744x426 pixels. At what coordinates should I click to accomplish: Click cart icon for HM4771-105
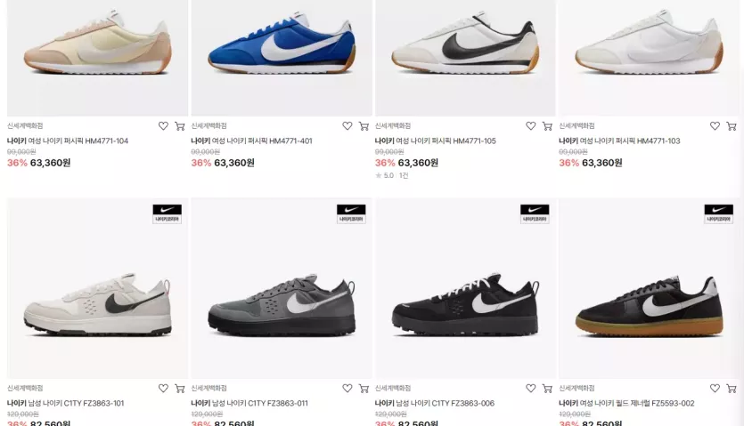click(548, 126)
